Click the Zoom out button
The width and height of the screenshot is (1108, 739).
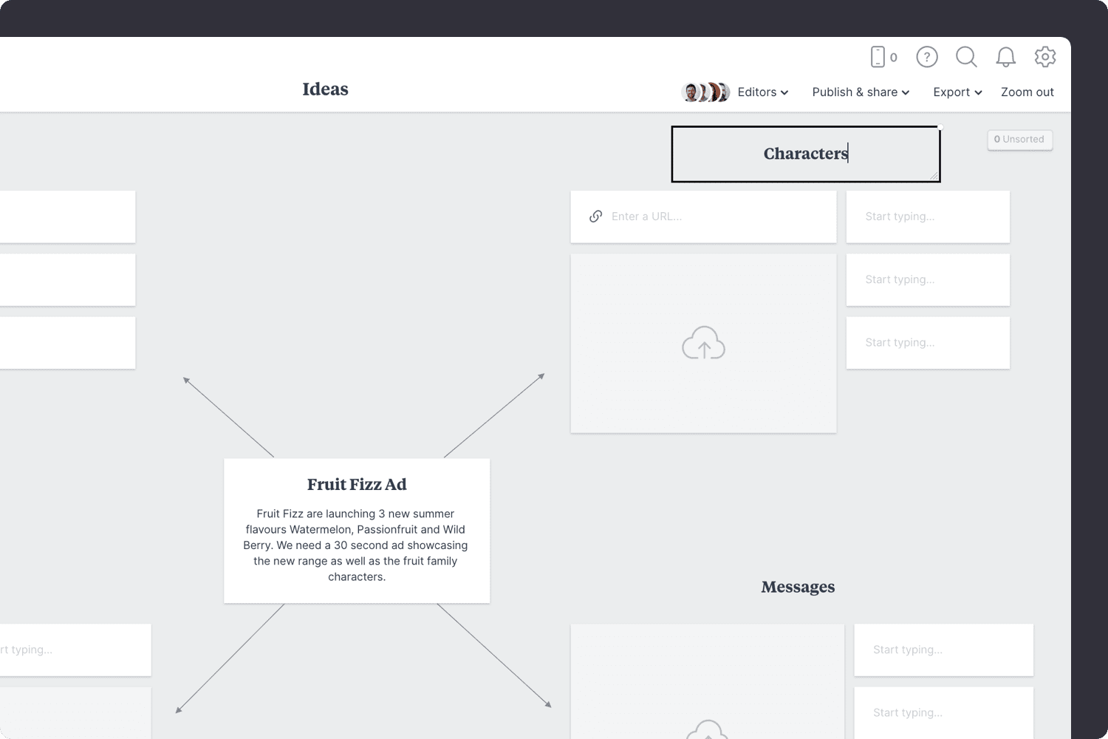pyautogui.click(x=1027, y=92)
